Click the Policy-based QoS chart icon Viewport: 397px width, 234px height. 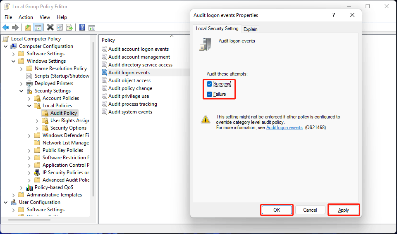[x=29, y=187]
